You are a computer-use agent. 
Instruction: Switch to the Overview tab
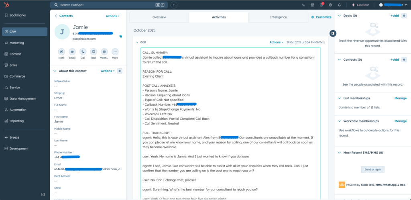tap(159, 17)
